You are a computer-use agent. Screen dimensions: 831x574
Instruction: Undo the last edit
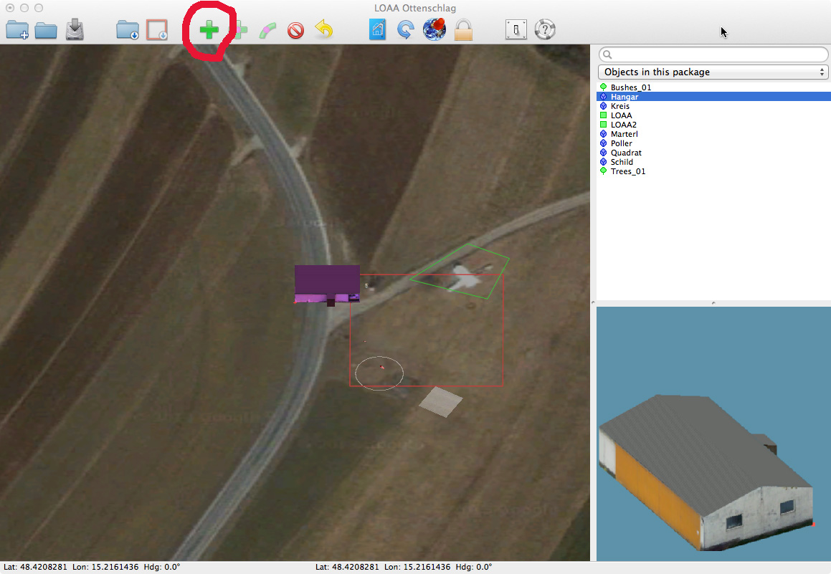[x=324, y=30]
